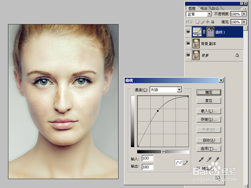Viewport: 251px width, 188px height.
Task: Toggle lock image pixels brush icon
Action: click(203, 22)
